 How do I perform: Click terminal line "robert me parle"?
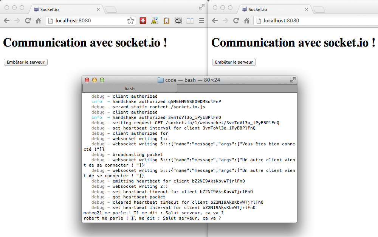[x=152, y=218]
